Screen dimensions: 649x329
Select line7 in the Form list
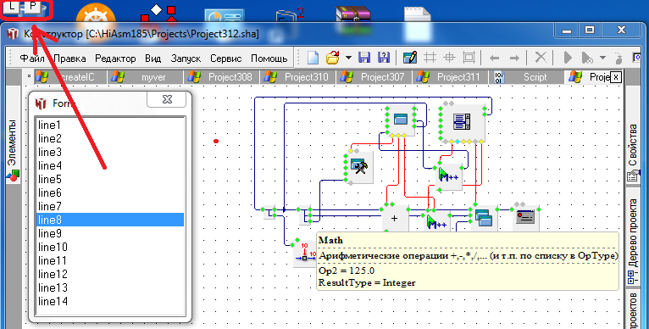110,206
